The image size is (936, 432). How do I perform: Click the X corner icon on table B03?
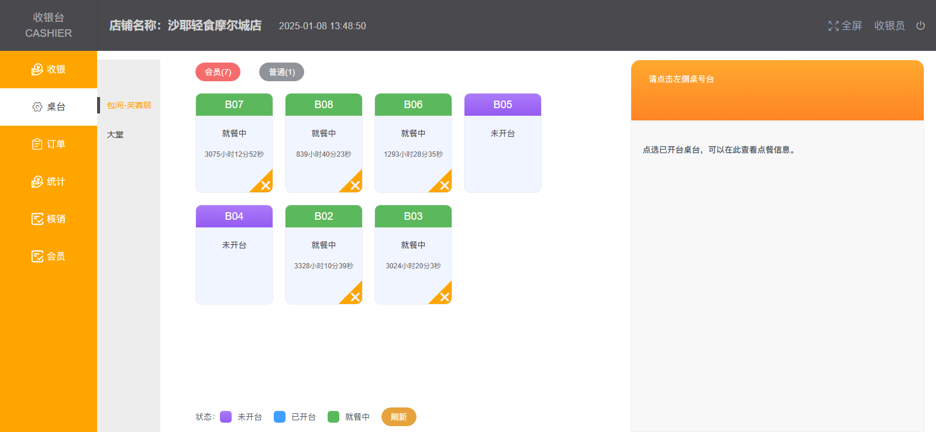pyautogui.click(x=444, y=297)
